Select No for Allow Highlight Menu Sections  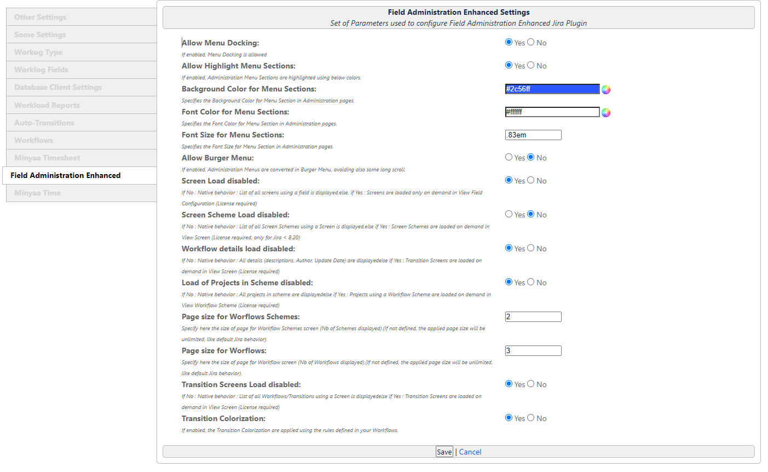click(531, 65)
